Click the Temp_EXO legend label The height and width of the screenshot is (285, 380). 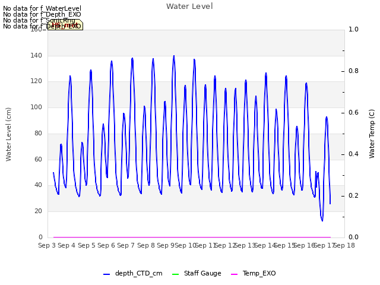coord(259,273)
